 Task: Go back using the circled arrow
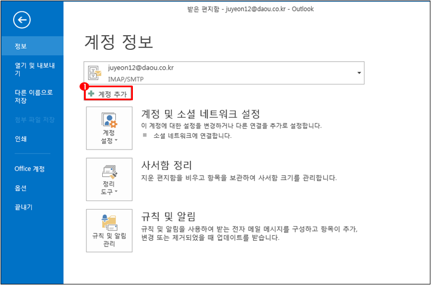tap(22, 20)
